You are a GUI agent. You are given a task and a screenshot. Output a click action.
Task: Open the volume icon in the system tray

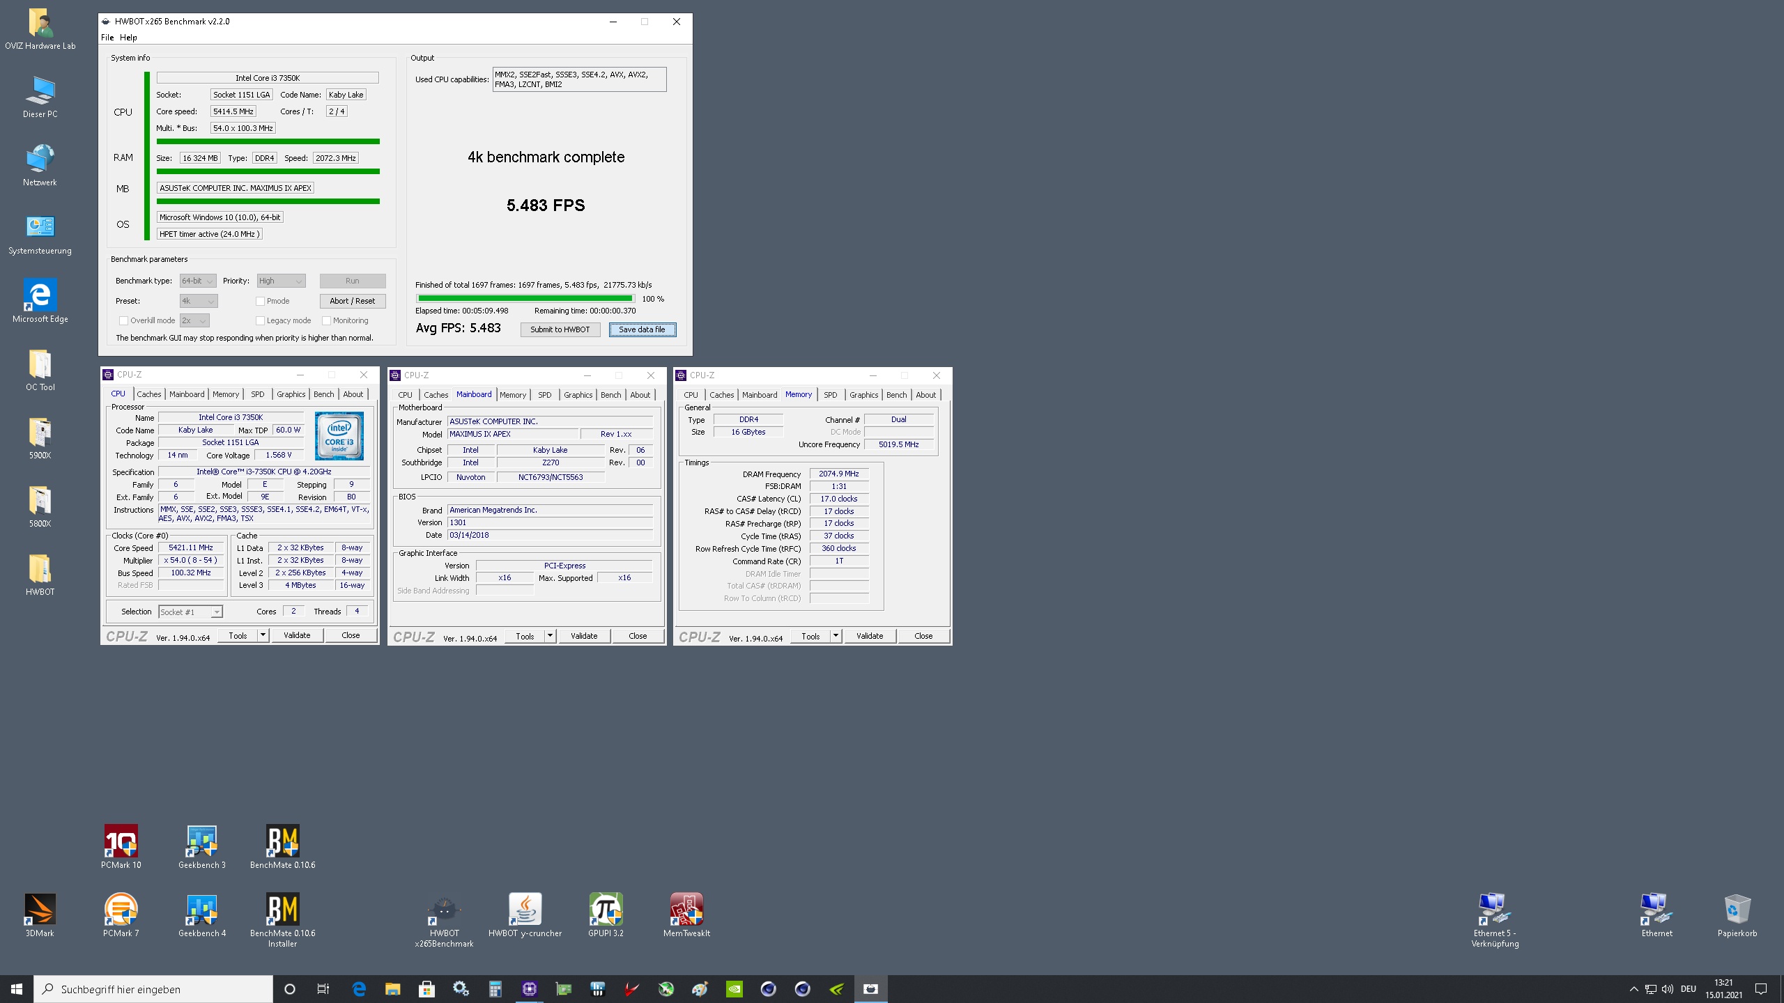tap(1668, 989)
